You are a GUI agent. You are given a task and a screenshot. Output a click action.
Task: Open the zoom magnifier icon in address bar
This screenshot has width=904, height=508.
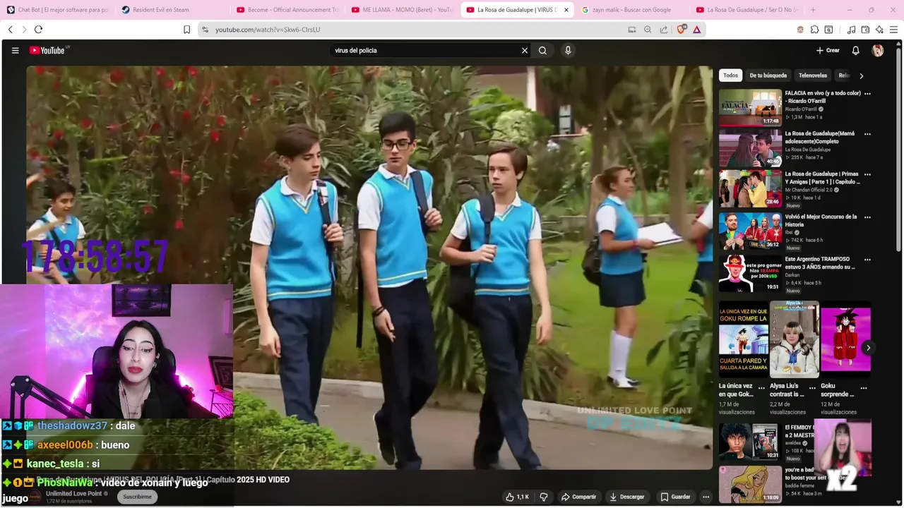648,30
